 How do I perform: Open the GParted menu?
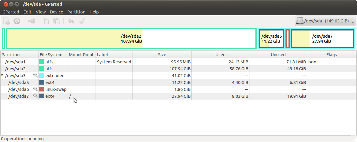click(x=11, y=12)
